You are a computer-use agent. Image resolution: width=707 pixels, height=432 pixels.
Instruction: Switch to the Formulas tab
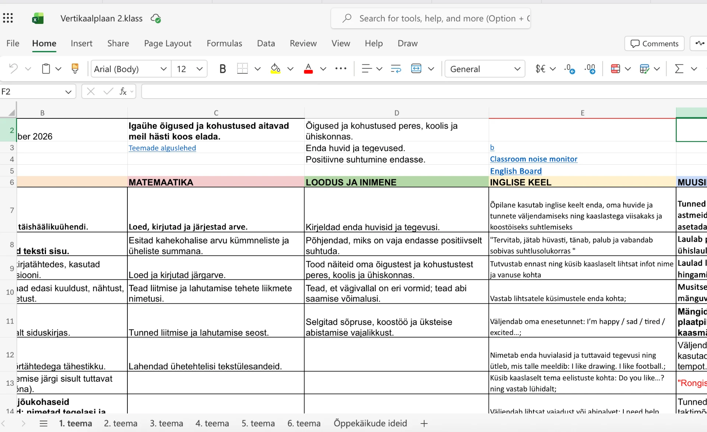[224, 43]
